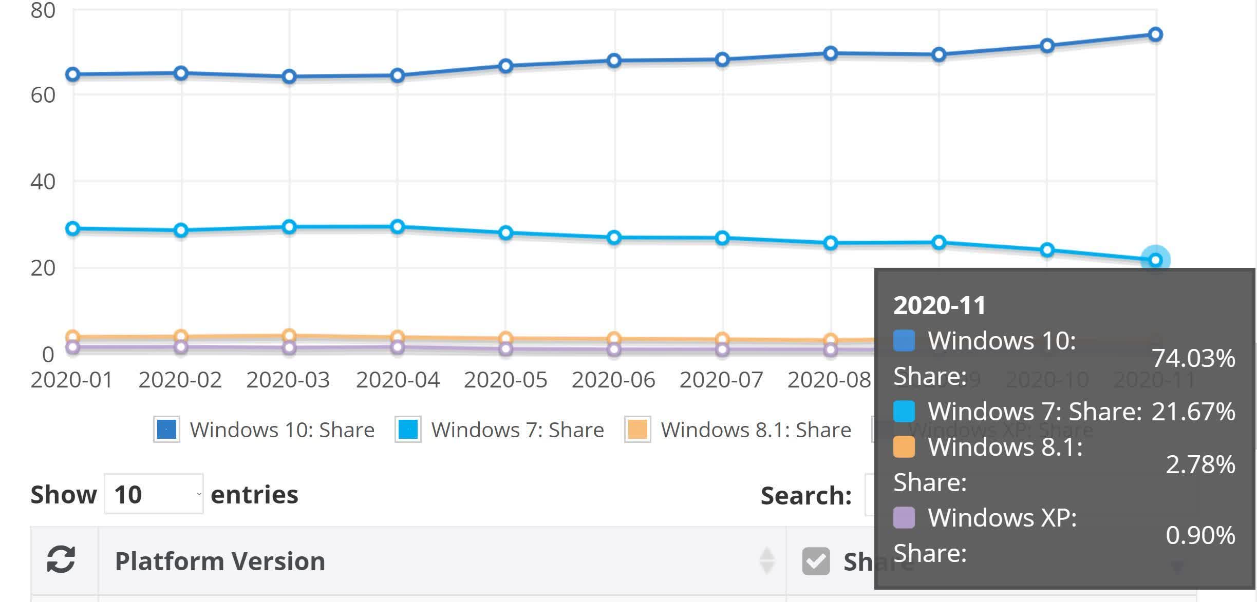
Task: Click Windows 10 point at 2020-08
Action: coord(831,53)
